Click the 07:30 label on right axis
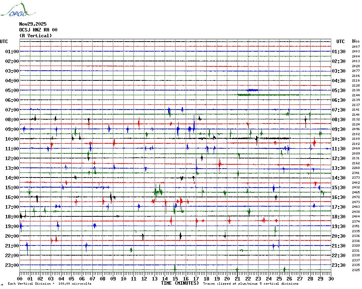The height and width of the screenshot is (289, 362). coord(339,110)
